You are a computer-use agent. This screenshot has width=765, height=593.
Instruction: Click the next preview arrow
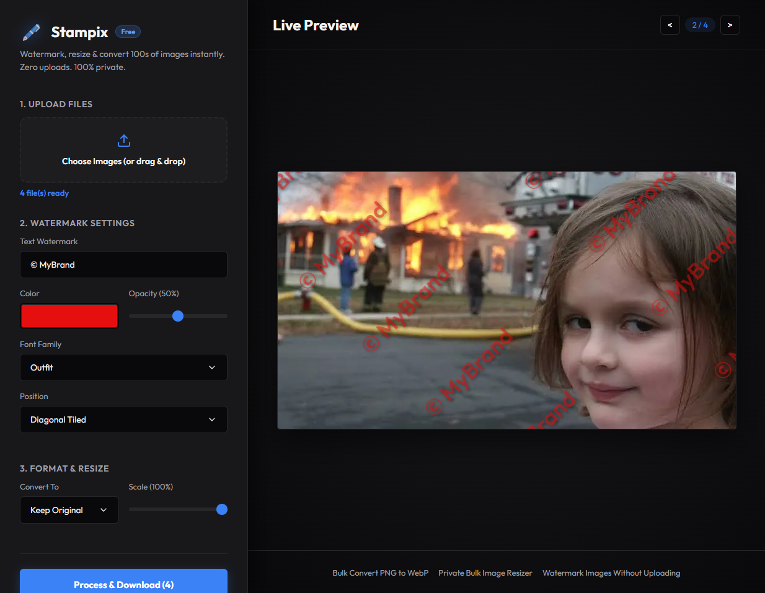(x=730, y=25)
